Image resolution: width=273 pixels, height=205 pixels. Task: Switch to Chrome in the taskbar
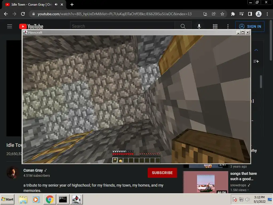click(x=50, y=199)
